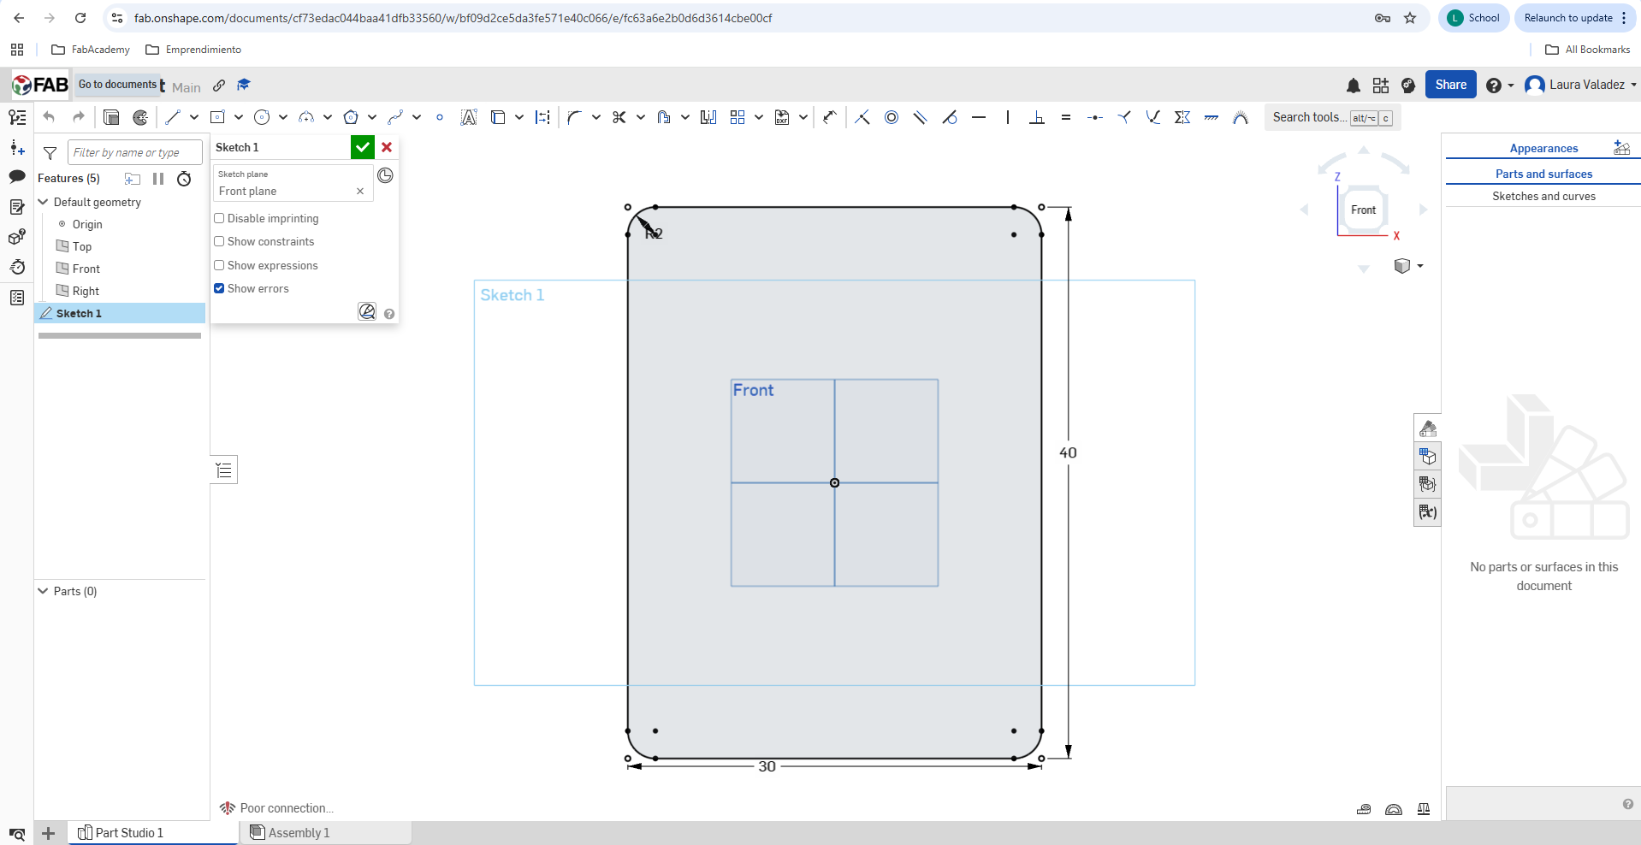Open the FabAcademy bookmark folder
This screenshot has height=845, width=1641.
coord(91,50)
